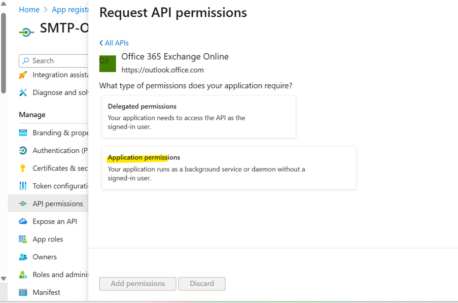
Task: Open Owners page
Action: pyautogui.click(x=48, y=257)
